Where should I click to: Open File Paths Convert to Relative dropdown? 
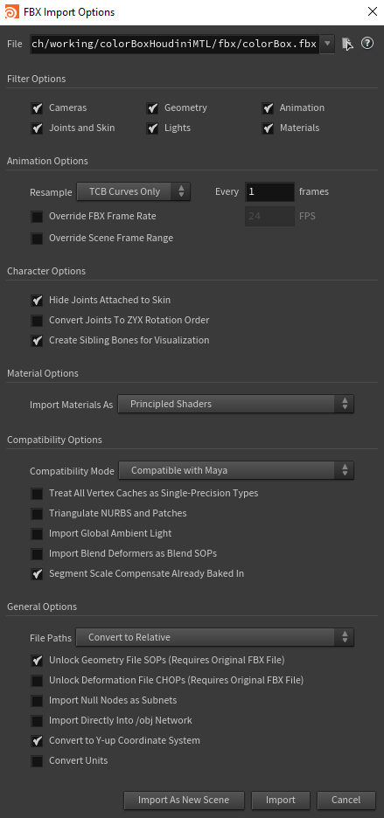(214, 637)
